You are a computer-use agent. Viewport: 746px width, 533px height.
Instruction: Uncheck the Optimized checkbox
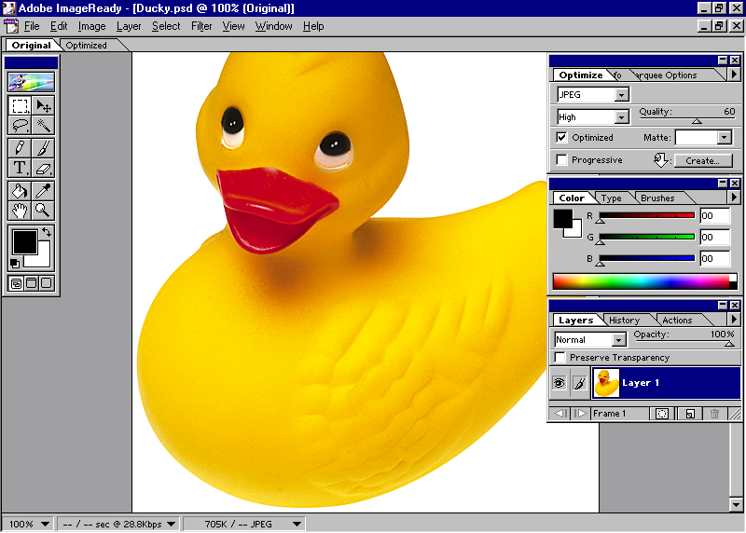point(561,137)
